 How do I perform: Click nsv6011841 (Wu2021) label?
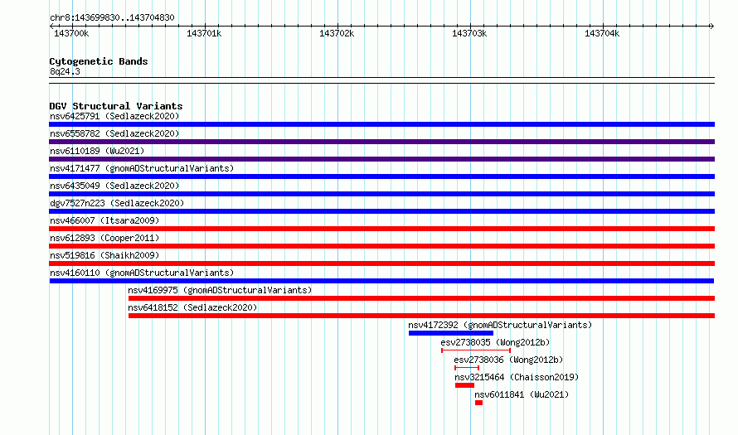coord(522,394)
